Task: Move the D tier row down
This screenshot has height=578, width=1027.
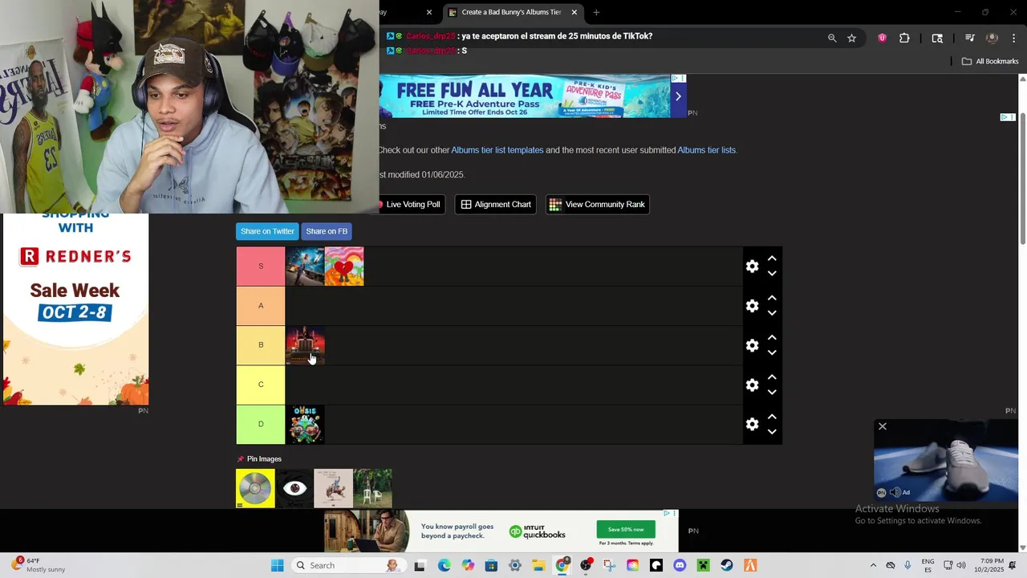Action: tap(772, 431)
